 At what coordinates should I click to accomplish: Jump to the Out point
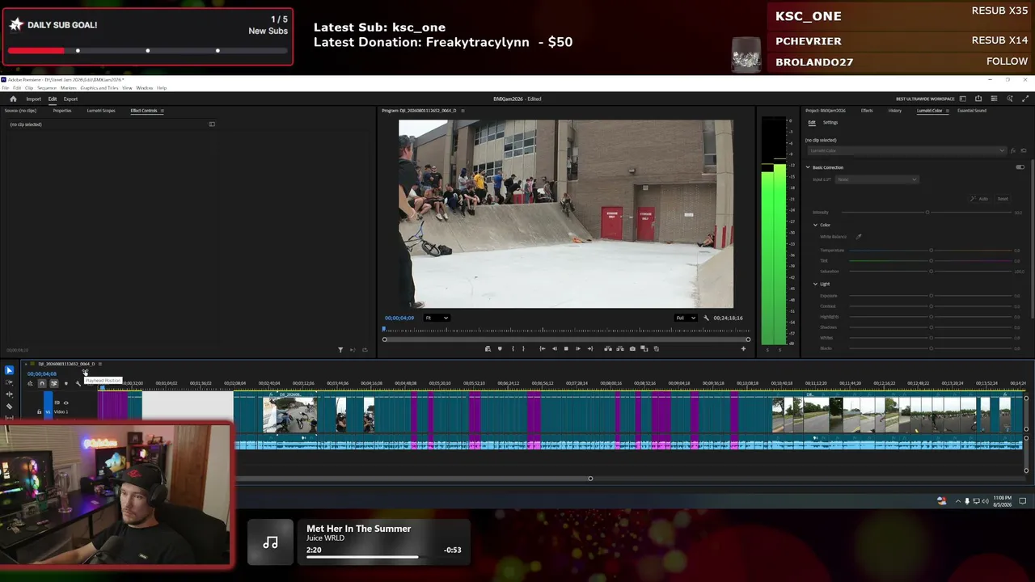pos(589,348)
